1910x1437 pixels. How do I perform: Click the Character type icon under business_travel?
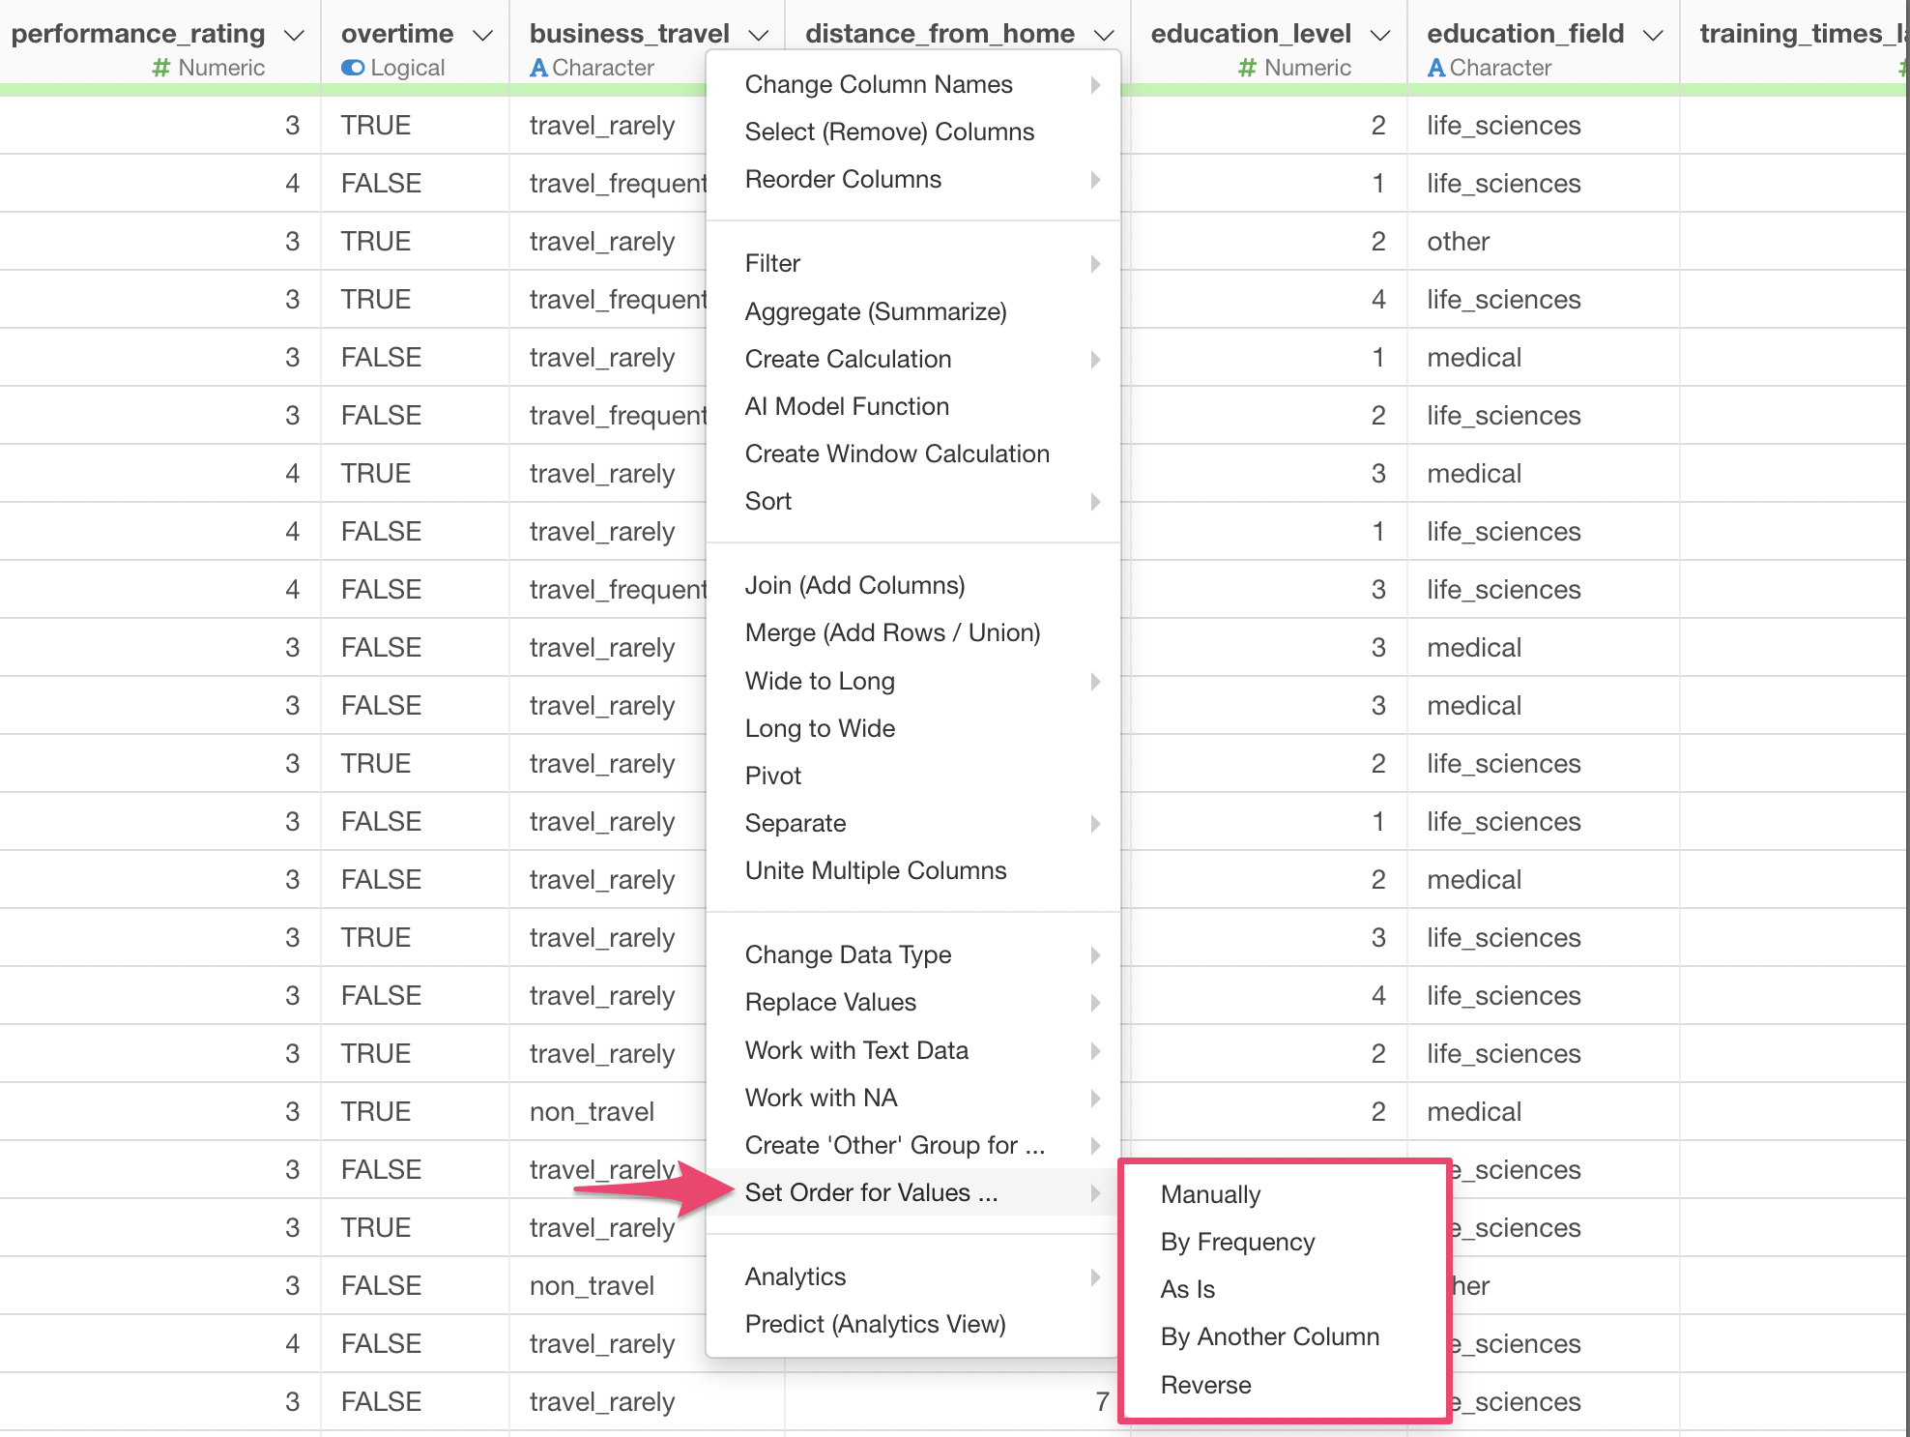(538, 68)
